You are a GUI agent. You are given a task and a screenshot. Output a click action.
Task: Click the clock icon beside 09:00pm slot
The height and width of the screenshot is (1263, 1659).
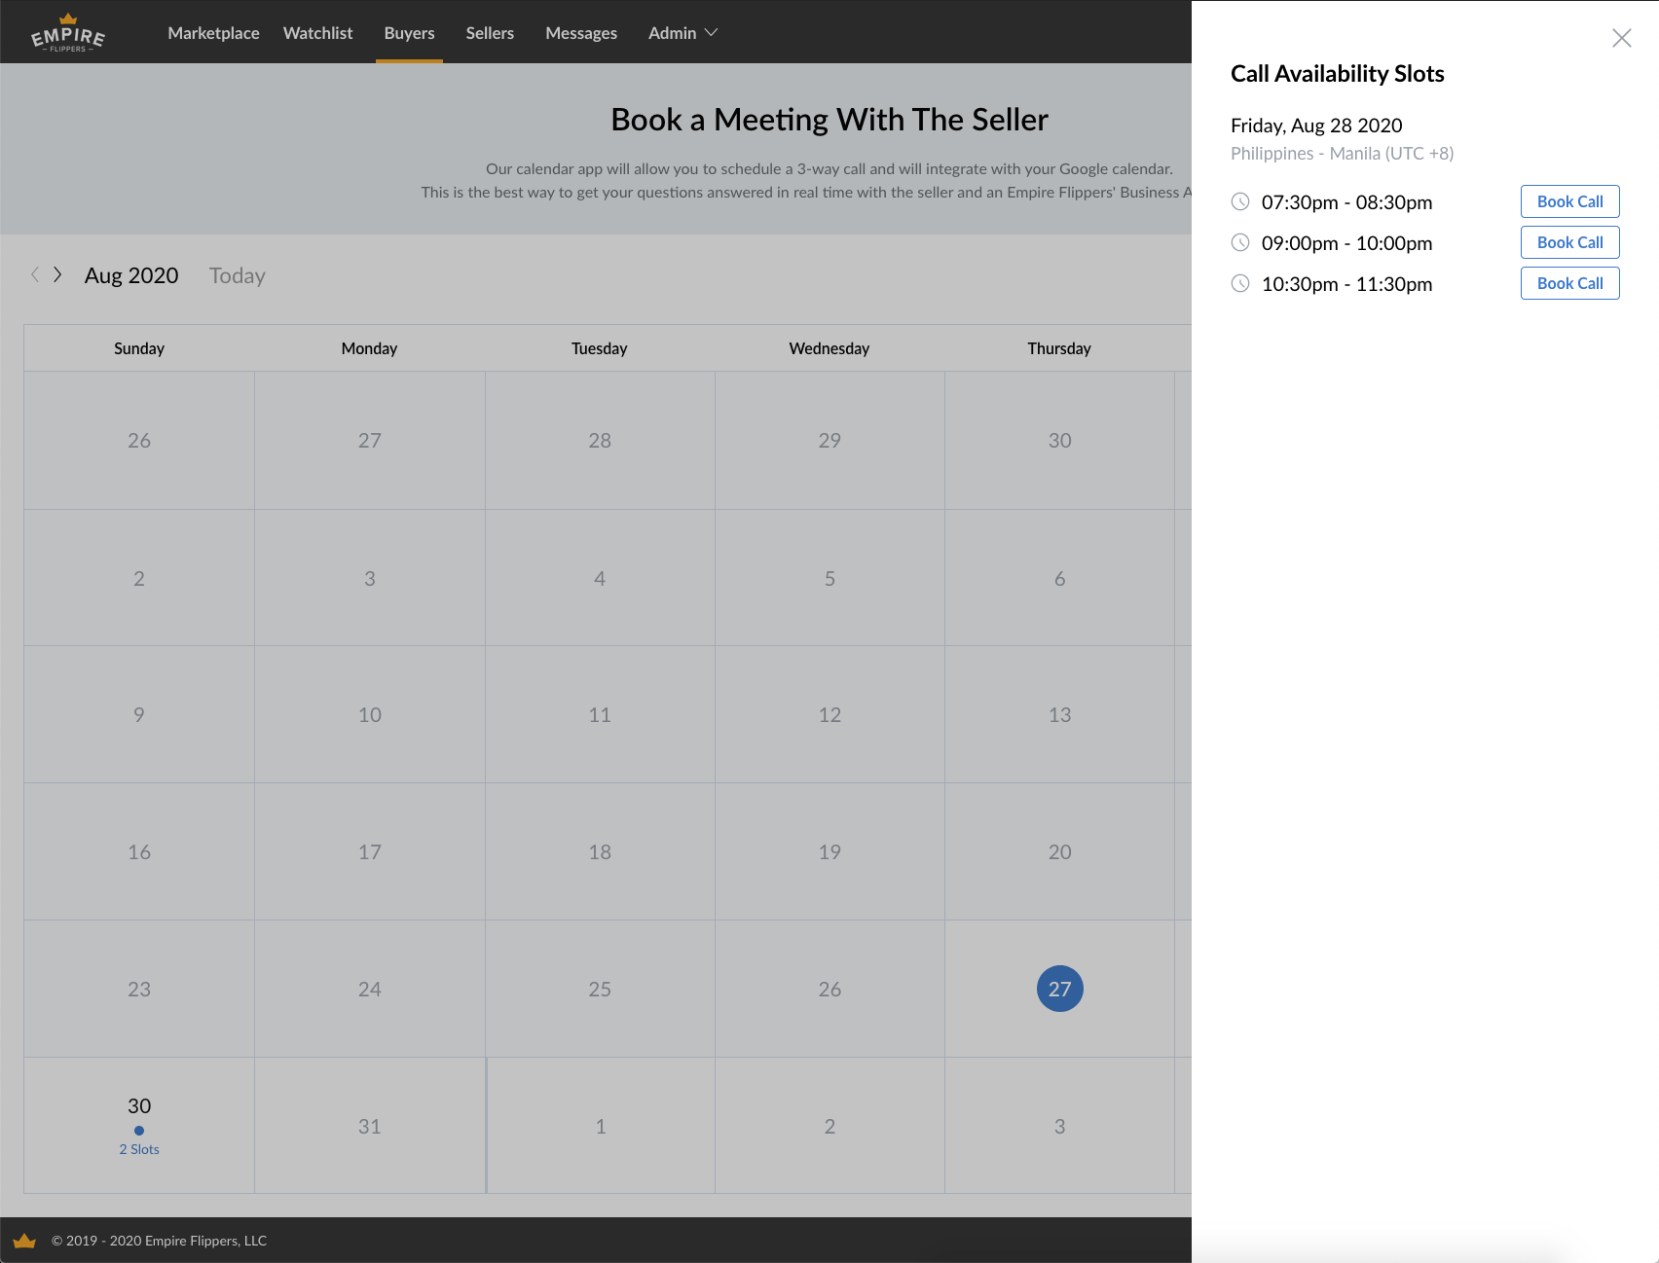pyautogui.click(x=1240, y=242)
